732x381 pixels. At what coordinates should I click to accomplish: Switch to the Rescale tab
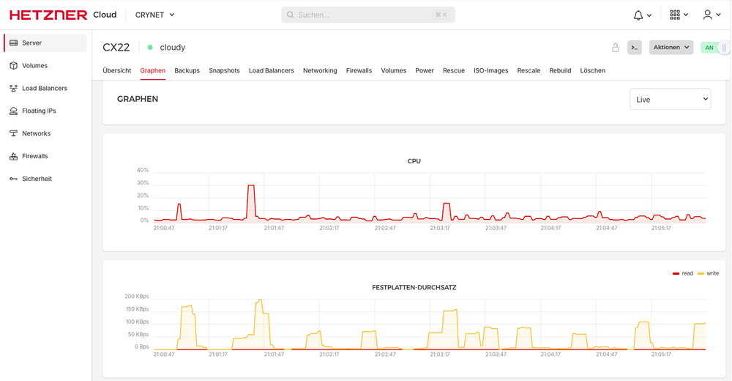tap(529, 71)
